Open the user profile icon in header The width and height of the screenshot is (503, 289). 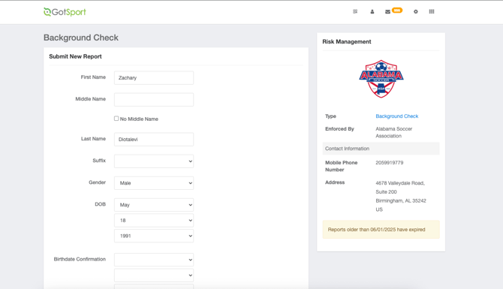click(372, 11)
